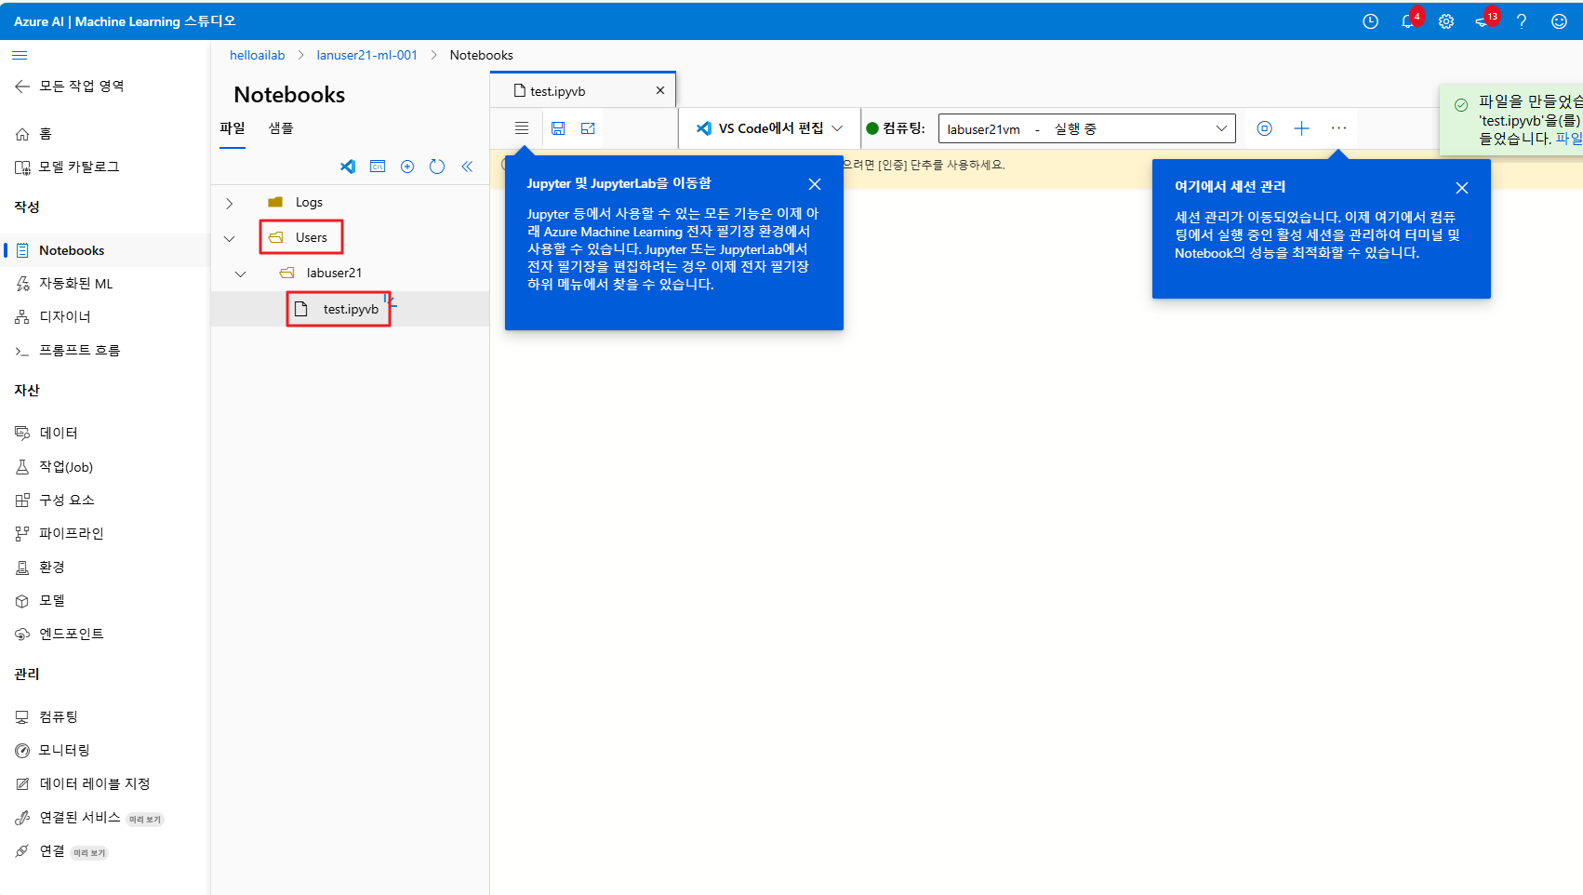This screenshot has height=895, width=1583.
Task: Open 환경 page
Action: [105, 567]
